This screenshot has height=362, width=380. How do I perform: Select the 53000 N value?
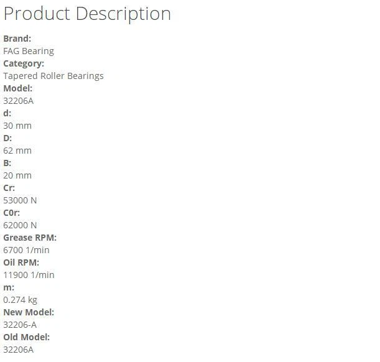(x=20, y=200)
